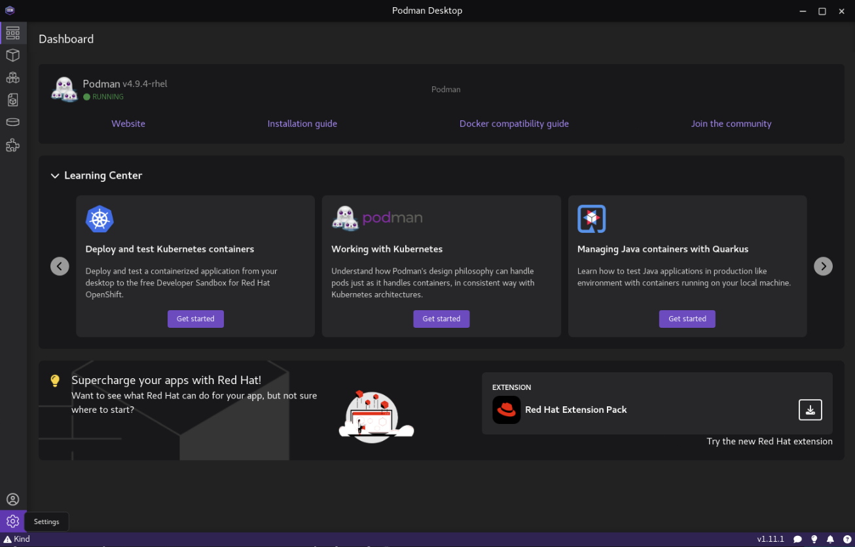Minimize the Podman Desktop window
Viewport: 855px width, 547px height.
click(x=803, y=11)
